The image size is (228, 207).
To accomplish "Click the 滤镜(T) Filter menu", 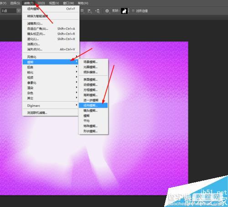I will point(29,3).
